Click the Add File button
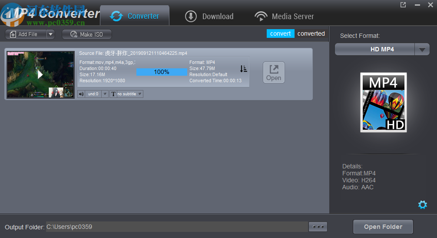 [x=26, y=34]
